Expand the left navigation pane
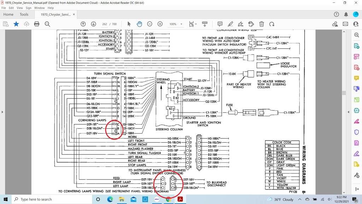This screenshot has height=204, width=362. 2,112
